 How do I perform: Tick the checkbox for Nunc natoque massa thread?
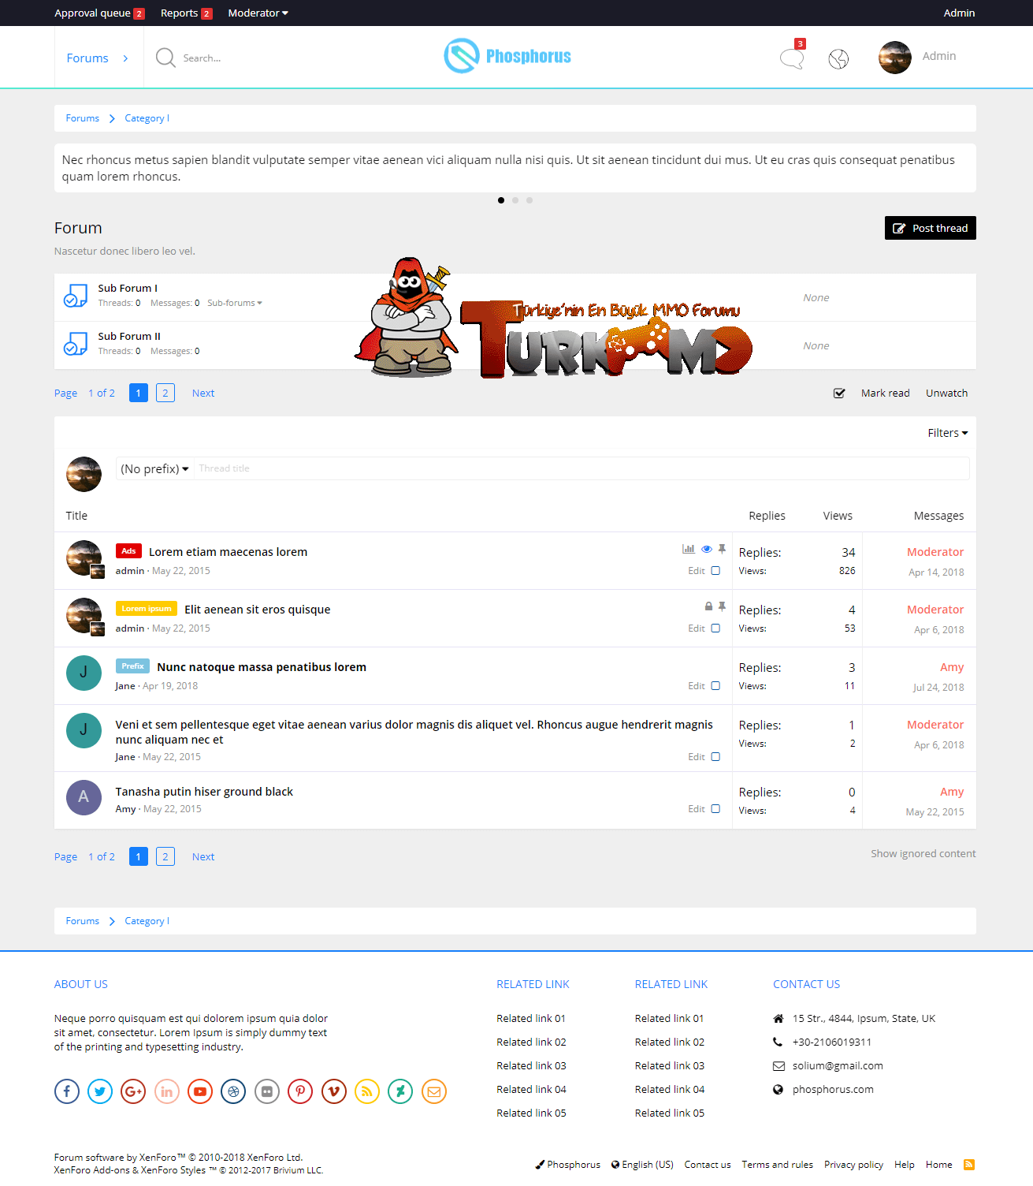715,686
